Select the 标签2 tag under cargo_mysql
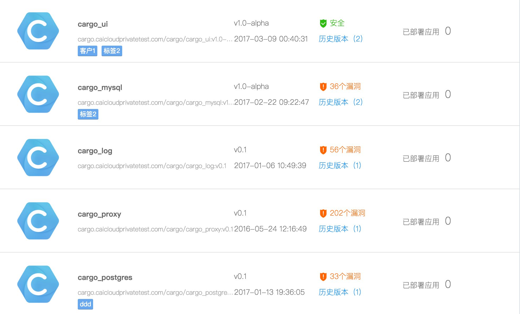The height and width of the screenshot is (314, 520). (x=88, y=114)
